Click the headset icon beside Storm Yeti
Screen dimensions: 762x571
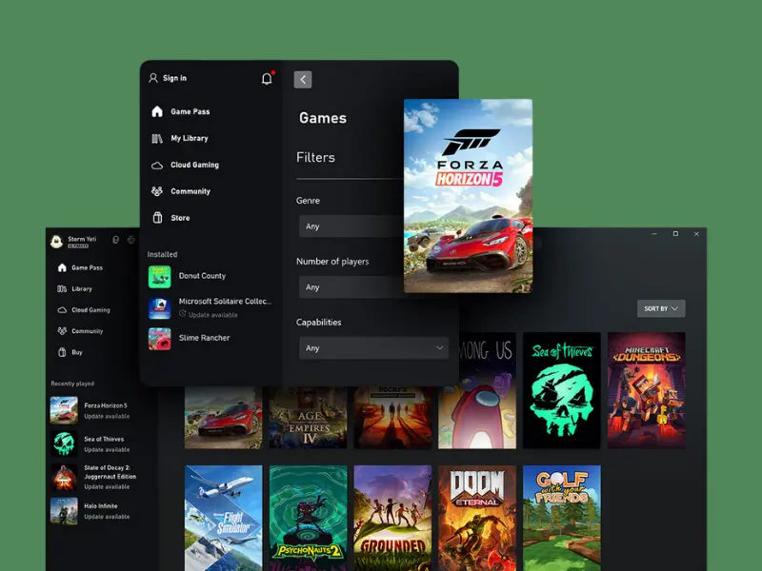(115, 241)
